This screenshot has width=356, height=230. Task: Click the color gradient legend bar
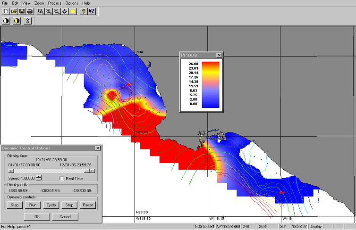(x=211, y=85)
